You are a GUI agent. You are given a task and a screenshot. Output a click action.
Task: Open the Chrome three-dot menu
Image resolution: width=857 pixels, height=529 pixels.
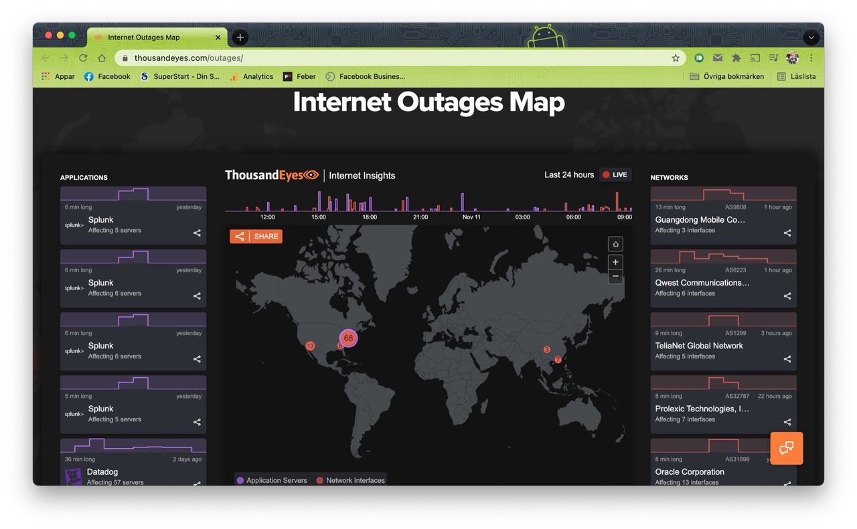pyautogui.click(x=811, y=58)
